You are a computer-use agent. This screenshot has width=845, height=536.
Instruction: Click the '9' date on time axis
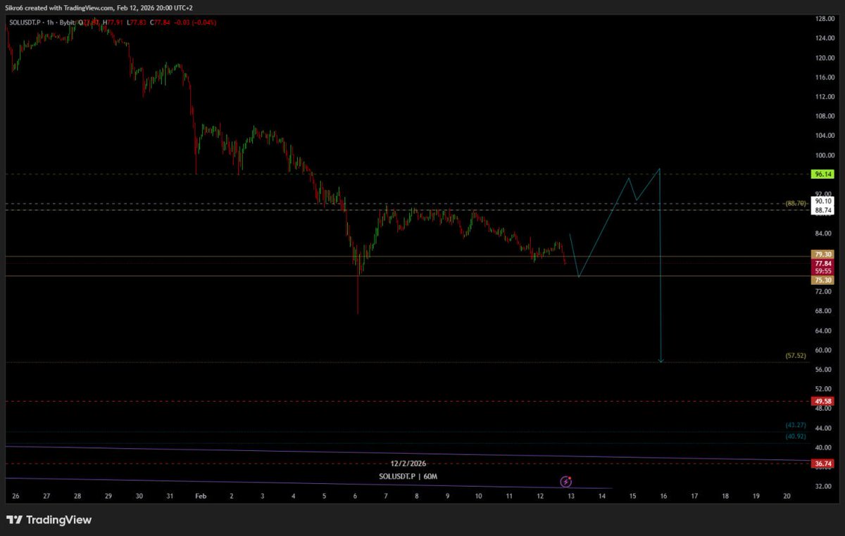(x=447, y=496)
